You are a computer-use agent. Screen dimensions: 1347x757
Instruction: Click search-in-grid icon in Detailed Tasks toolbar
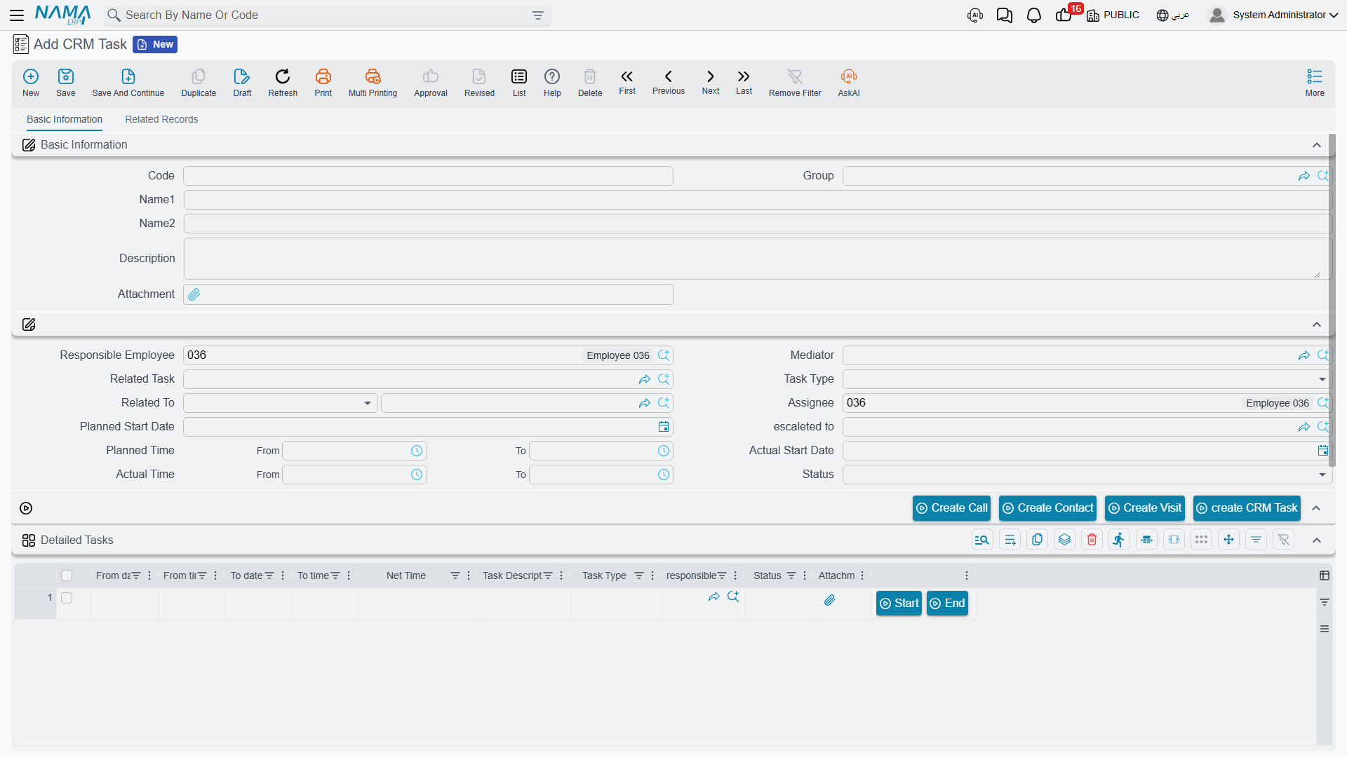click(x=982, y=540)
